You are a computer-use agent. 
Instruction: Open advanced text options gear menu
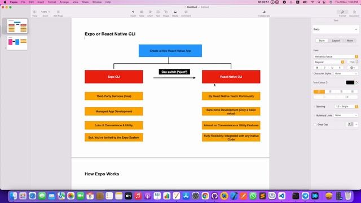click(x=352, y=68)
